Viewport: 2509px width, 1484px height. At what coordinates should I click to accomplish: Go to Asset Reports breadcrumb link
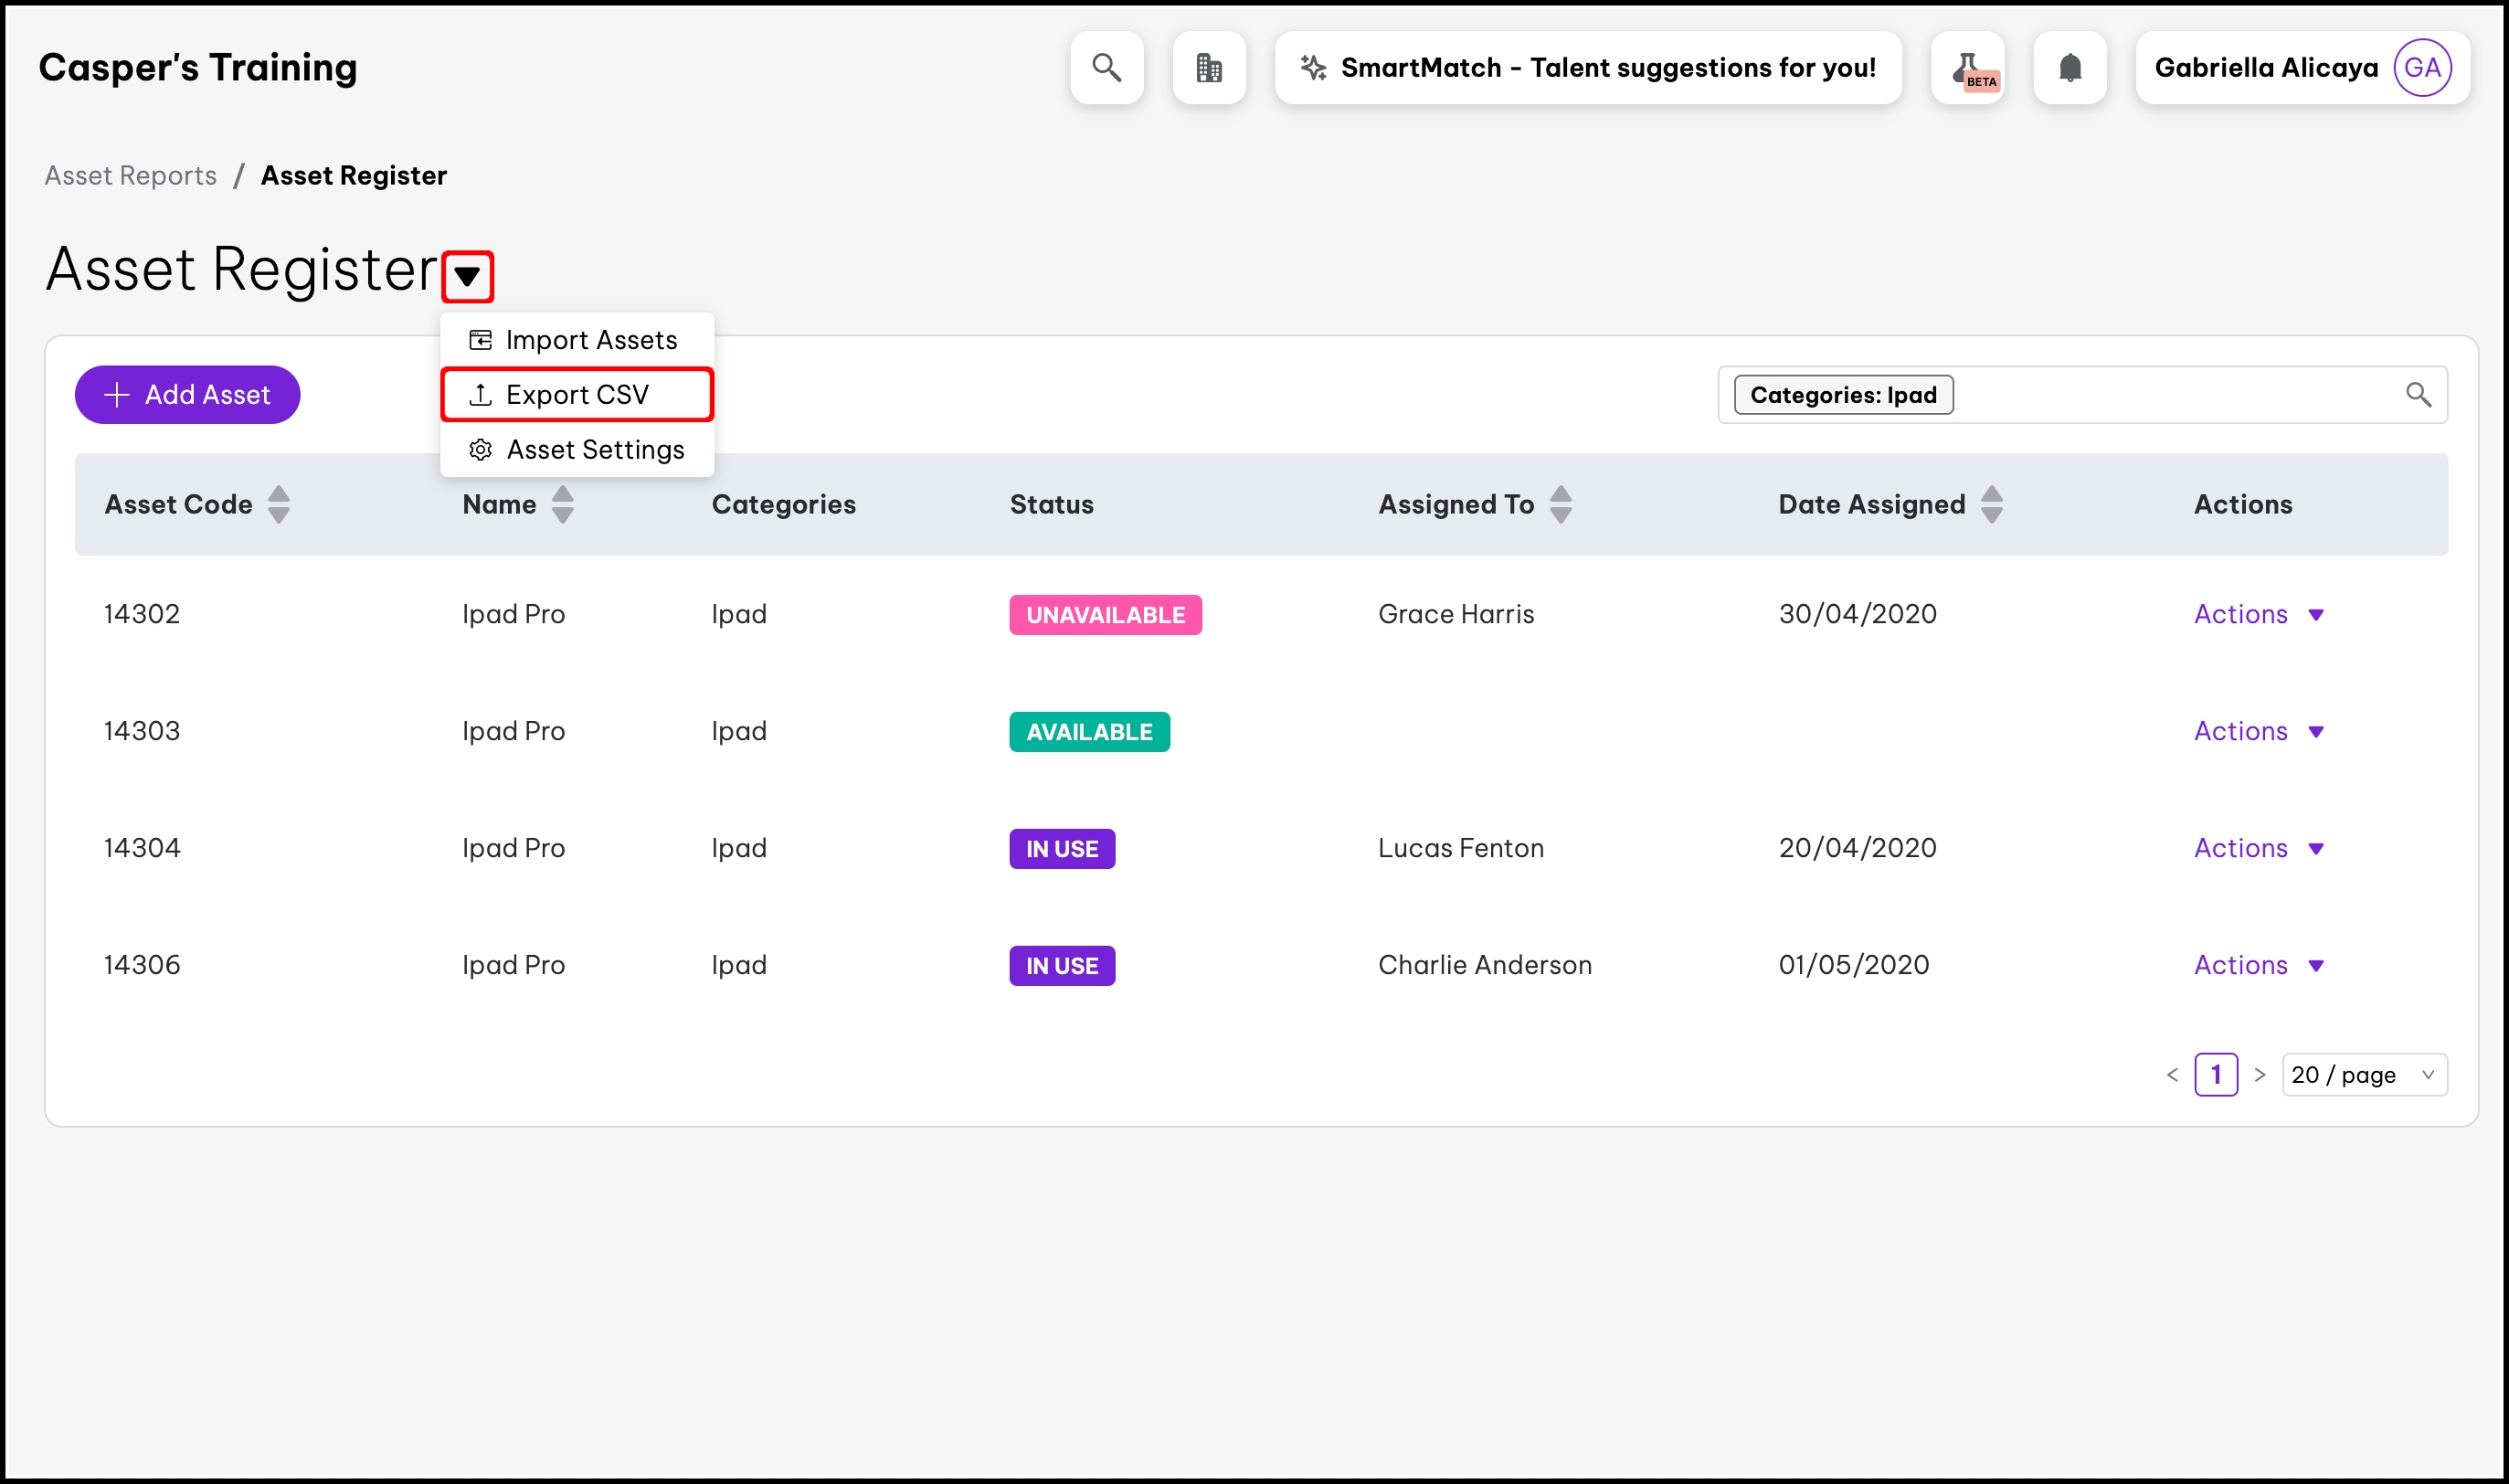point(130,176)
